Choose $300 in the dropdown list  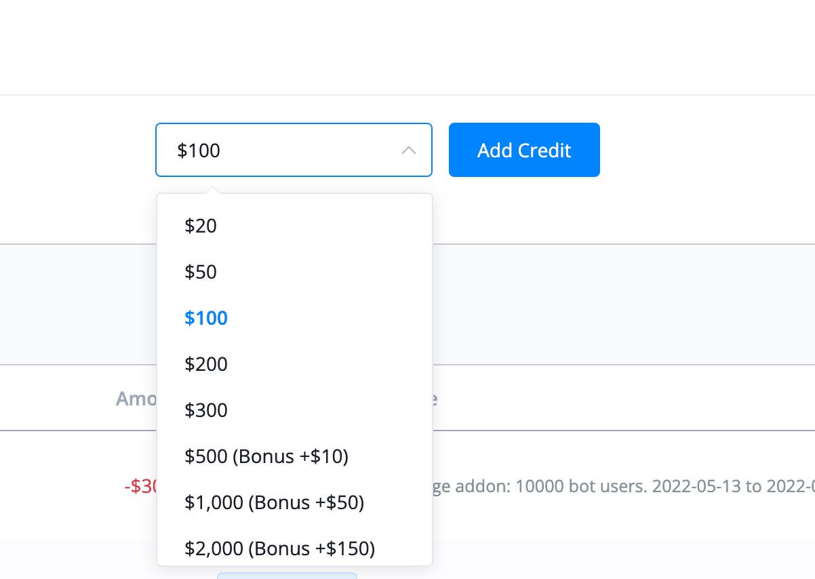point(294,410)
